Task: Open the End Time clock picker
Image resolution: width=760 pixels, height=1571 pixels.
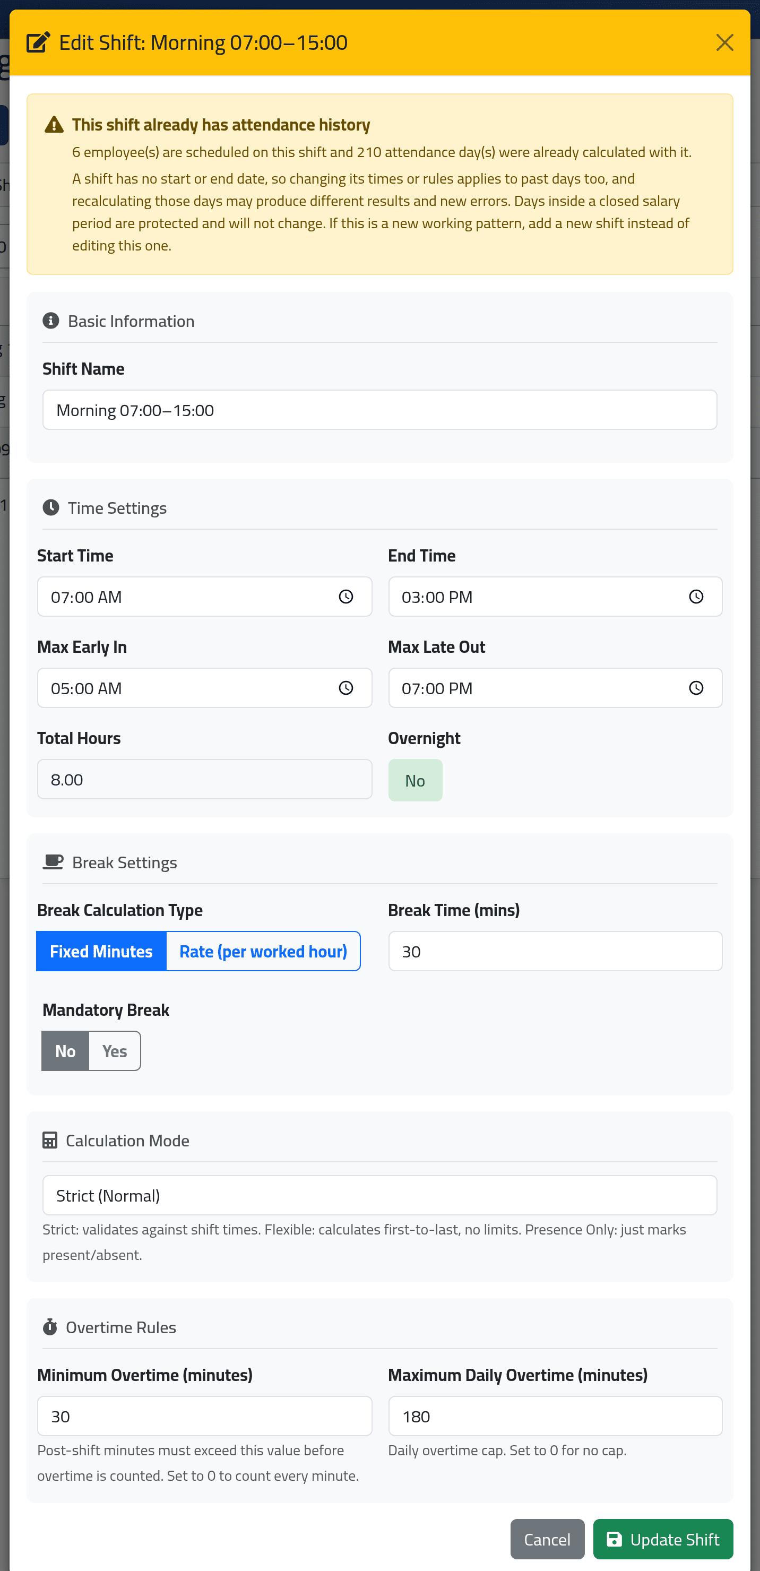Action: click(696, 597)
